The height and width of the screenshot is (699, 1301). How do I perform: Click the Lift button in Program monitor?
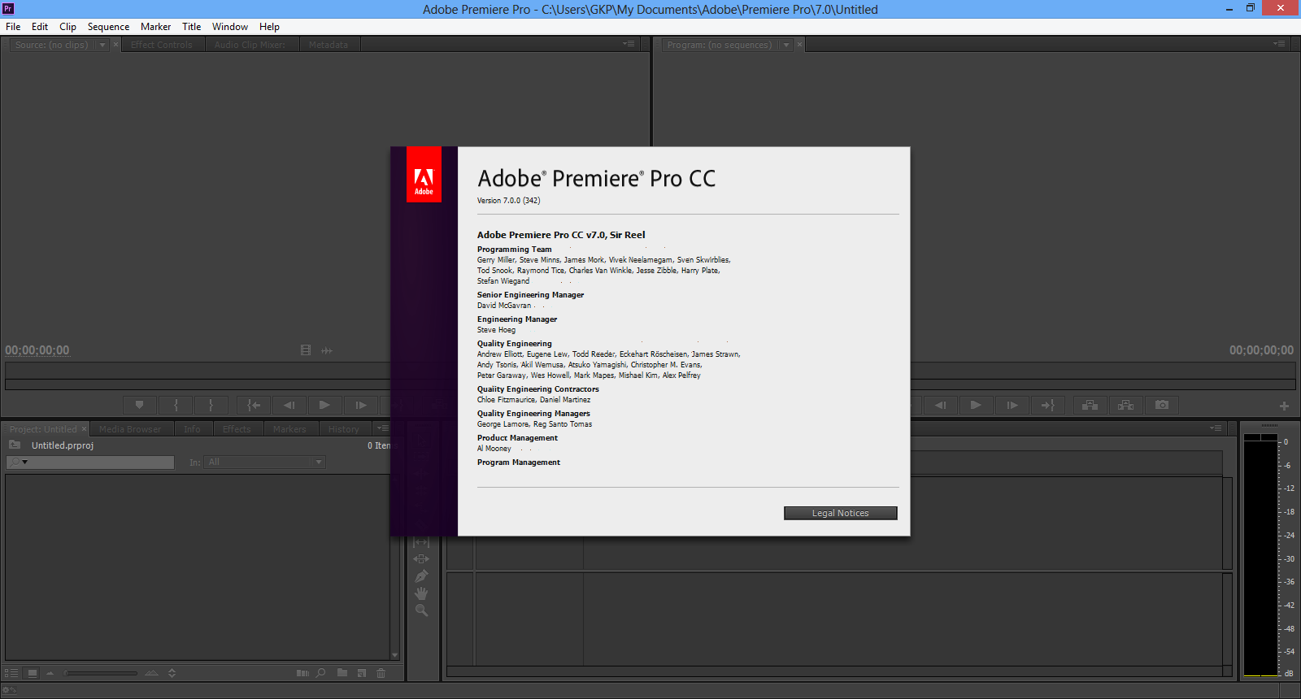click(1090, 405)
